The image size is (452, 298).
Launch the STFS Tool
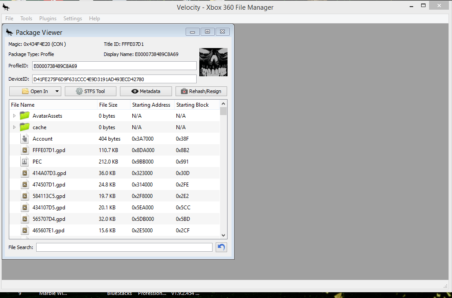(90, 91)
